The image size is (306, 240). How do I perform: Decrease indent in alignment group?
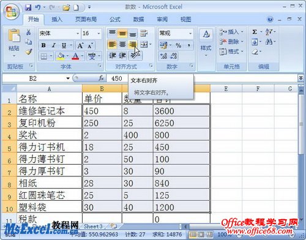click(113, 56)
